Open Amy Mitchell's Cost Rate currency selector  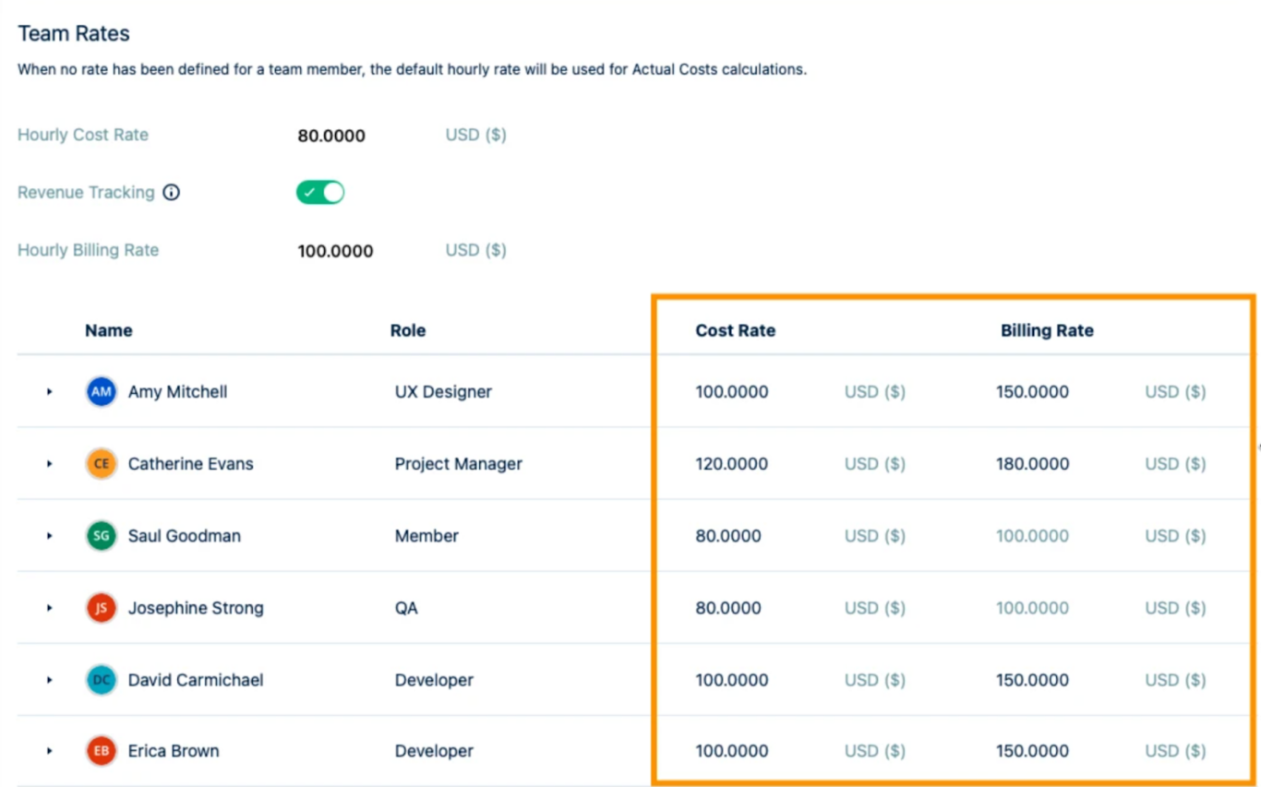click(x=873, y=391)
